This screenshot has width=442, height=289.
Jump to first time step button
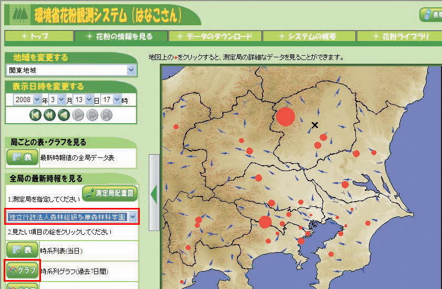36,115
